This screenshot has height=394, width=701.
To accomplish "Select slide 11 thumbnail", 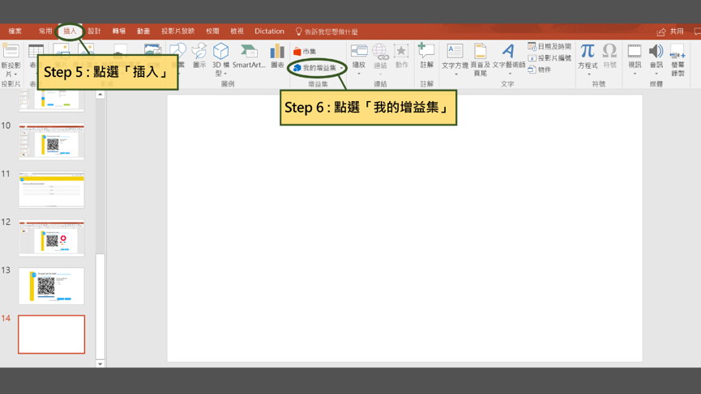I will (51, 189).
